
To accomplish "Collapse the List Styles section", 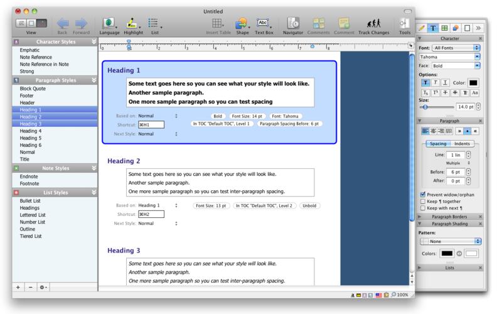I will tap(93, 192).
